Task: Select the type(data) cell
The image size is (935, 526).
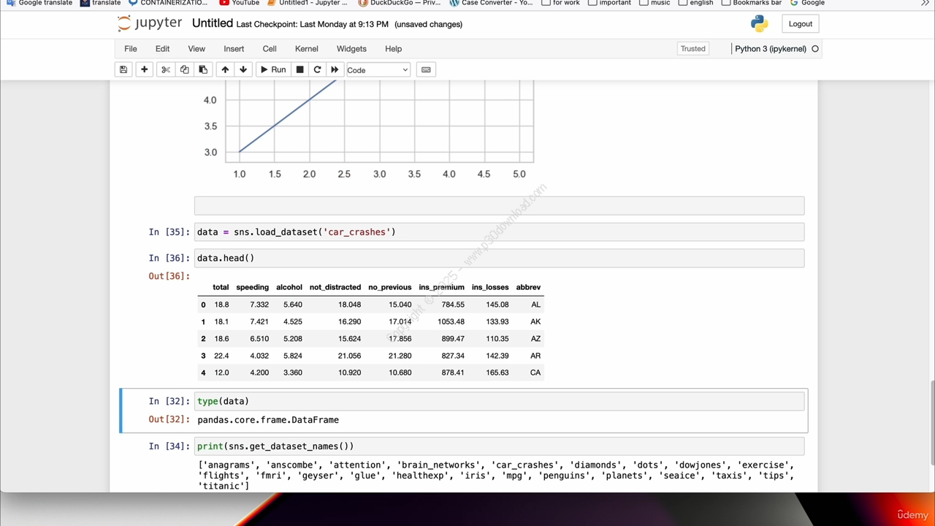Action: click(x=499, y=401)
